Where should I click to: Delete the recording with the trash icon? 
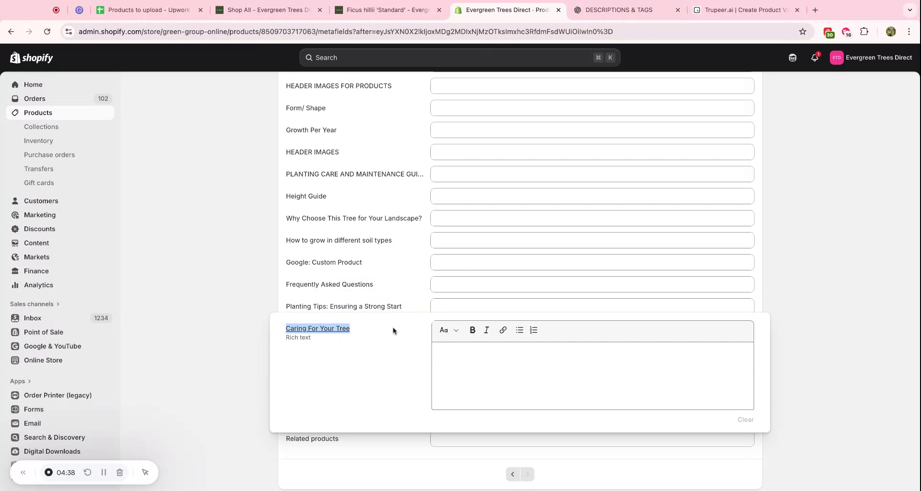pyautogui.click(x=120, y=472)
